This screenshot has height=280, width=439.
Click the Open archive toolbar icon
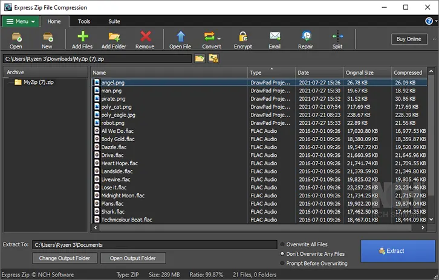16,37
